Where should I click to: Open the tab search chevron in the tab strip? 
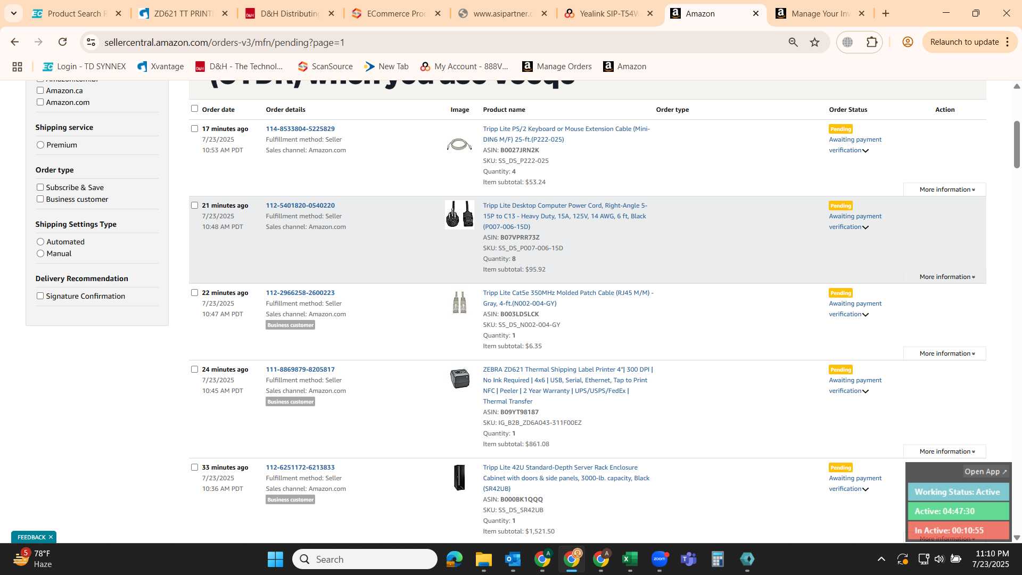(13, 13)
